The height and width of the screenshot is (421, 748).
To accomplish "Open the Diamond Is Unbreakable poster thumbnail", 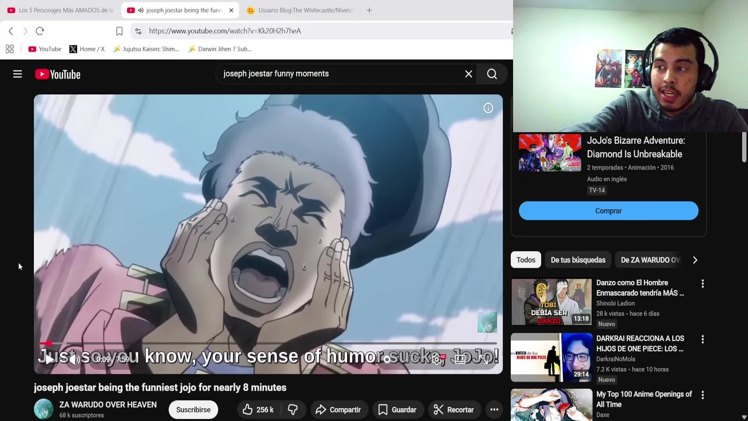I will pos(550,153).
